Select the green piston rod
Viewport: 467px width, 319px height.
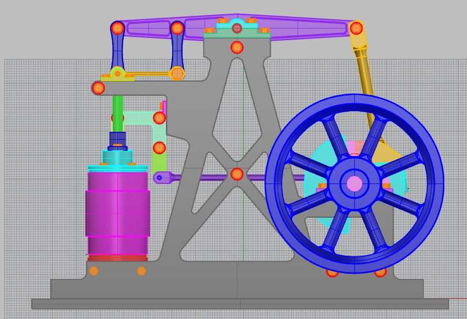pyautogui.click(x=117, y=113)
